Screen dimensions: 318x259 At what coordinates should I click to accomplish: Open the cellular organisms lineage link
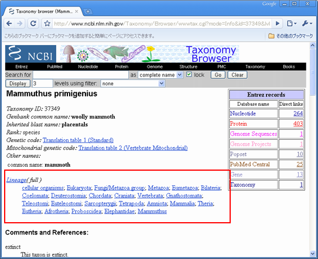click(x=43, y=188)
